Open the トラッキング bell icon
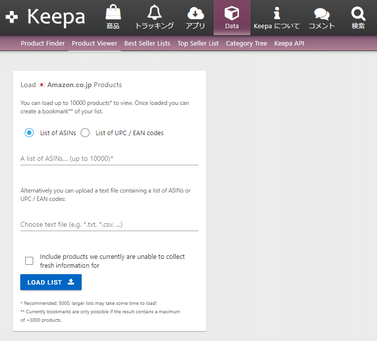The image size is (377, 341). click(x=154, y=12)
